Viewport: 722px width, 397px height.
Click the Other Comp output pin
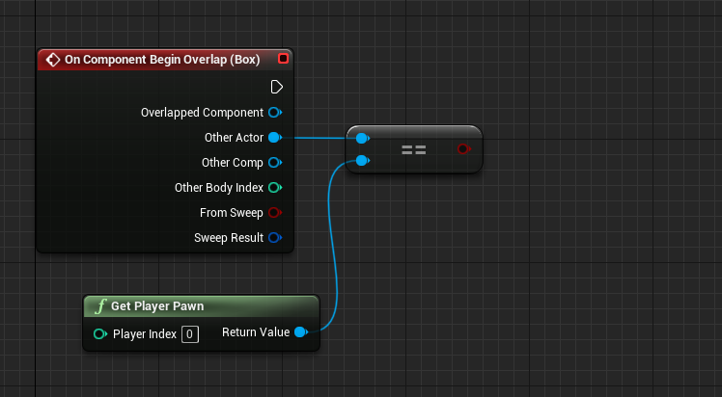click(275, 162)
